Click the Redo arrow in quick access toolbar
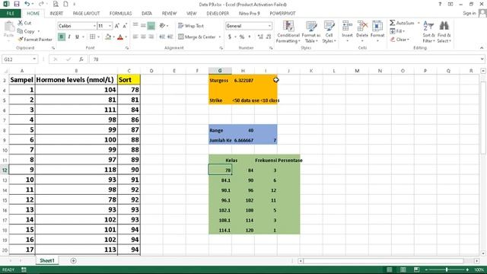The height and width of the screenshot is (274, 487). [41, 4]
